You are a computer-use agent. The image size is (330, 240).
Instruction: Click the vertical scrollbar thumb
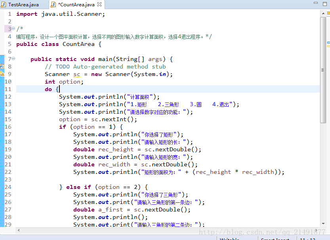coord(323,70)
